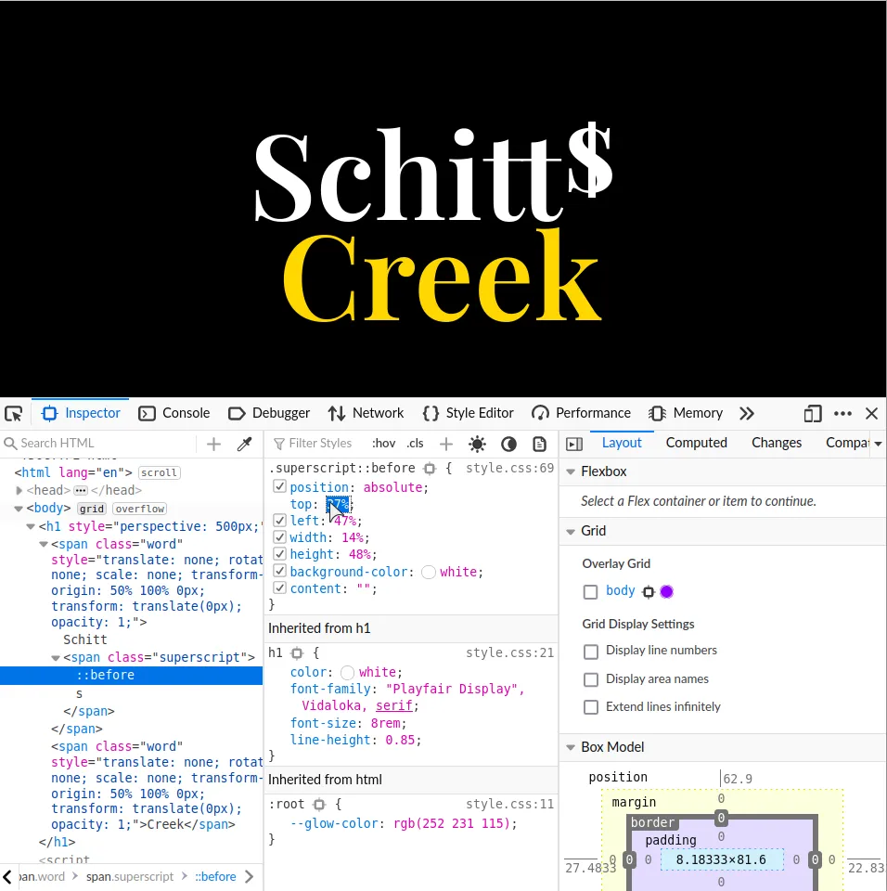Click the serif link in font-family
The image size is (887, 891).
pyautogui.click(x=394, y=705)
